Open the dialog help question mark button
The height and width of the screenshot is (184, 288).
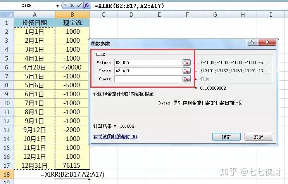(253, 42)
